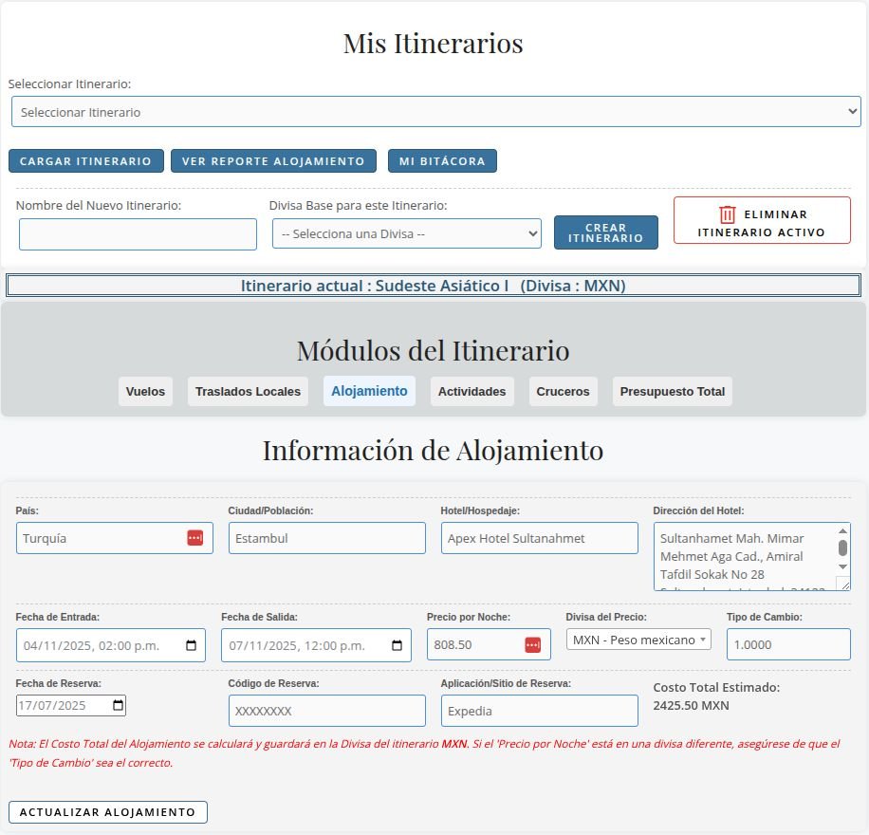Image resolution: width=869 pixels, height=835 pixels.
Task: Open calendar picker for Fecha de Reserva
Action: 118,705
